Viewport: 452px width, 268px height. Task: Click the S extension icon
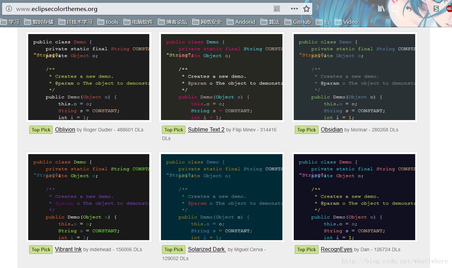click(x=436, y=9)
